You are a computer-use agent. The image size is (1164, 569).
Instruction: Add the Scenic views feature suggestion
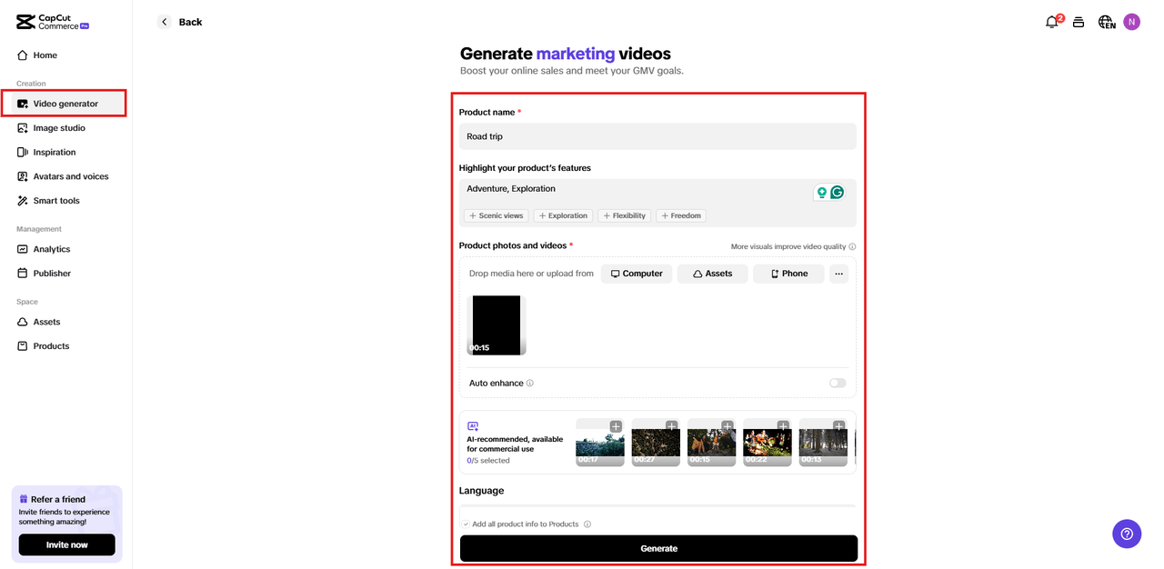point(496,216)
